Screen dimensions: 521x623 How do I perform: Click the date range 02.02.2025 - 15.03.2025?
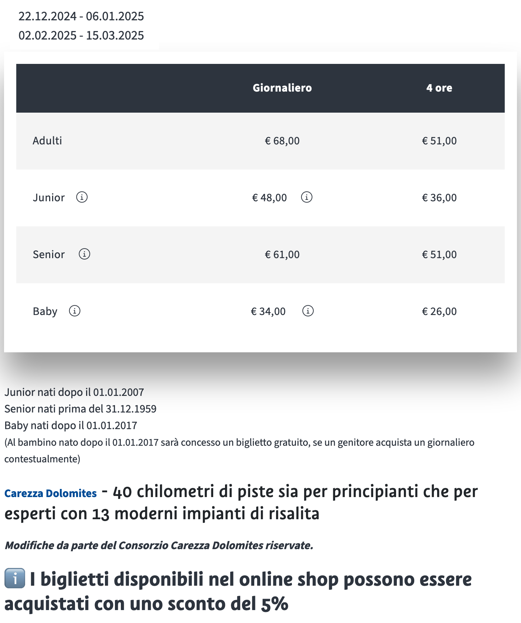pos(81,35)
